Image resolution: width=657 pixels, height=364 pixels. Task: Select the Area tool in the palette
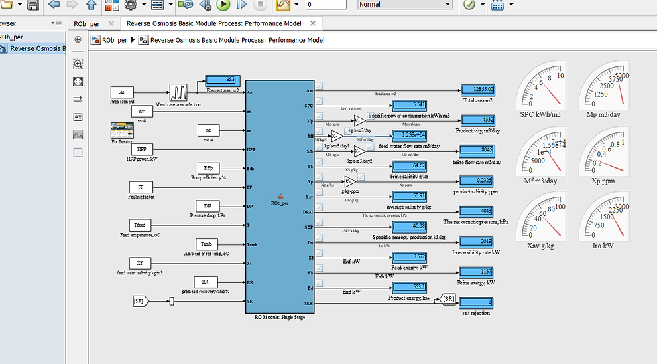78,153
